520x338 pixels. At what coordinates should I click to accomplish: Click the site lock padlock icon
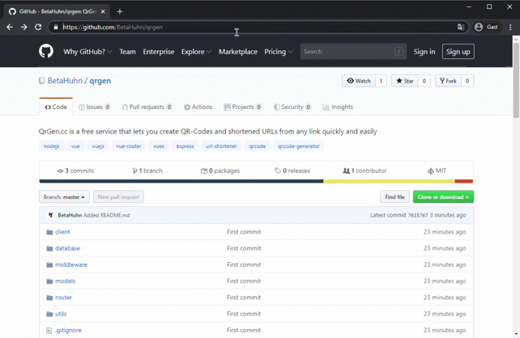click(x=56, y=27)
